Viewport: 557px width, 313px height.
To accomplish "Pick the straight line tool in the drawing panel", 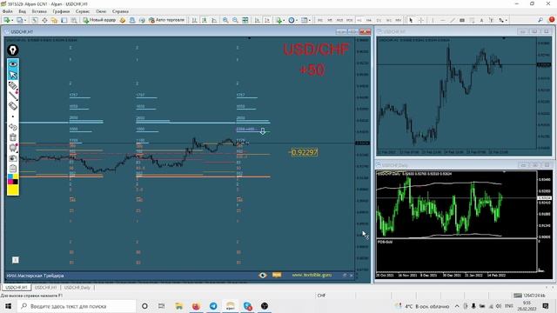I will [13, 96].
